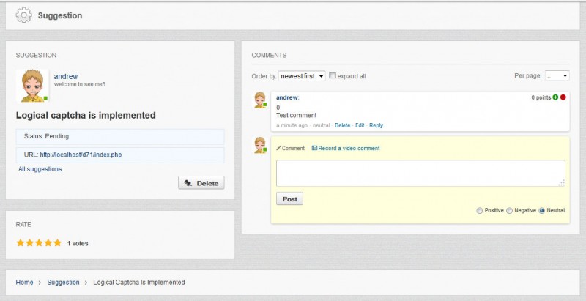Click Reply link under Test comment
The height and width of the screenshot is (301, 586).
376,125
